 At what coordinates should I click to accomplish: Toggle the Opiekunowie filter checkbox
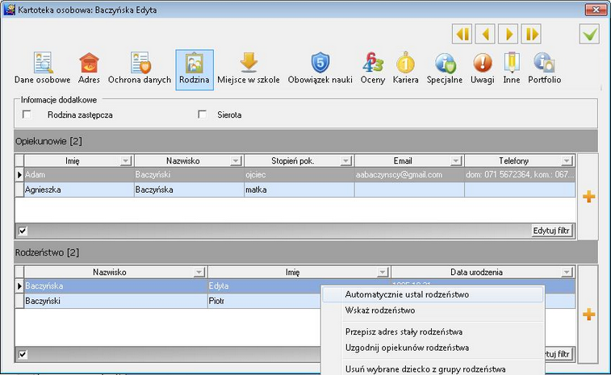click(23, 231)
